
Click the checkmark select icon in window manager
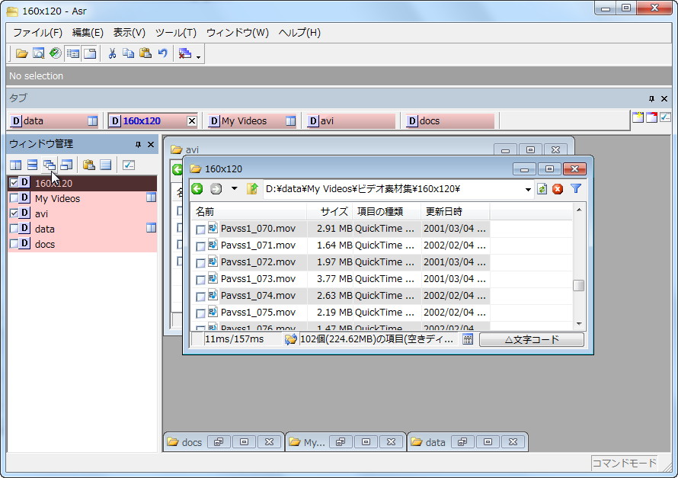pyautogui.click(x=129, y=165)
